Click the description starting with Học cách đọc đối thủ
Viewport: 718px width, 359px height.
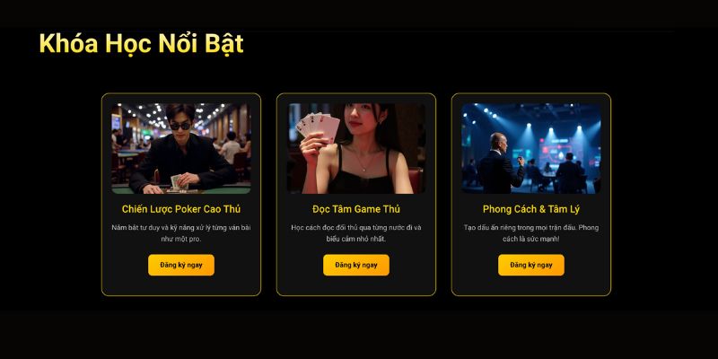pos(356,233)
